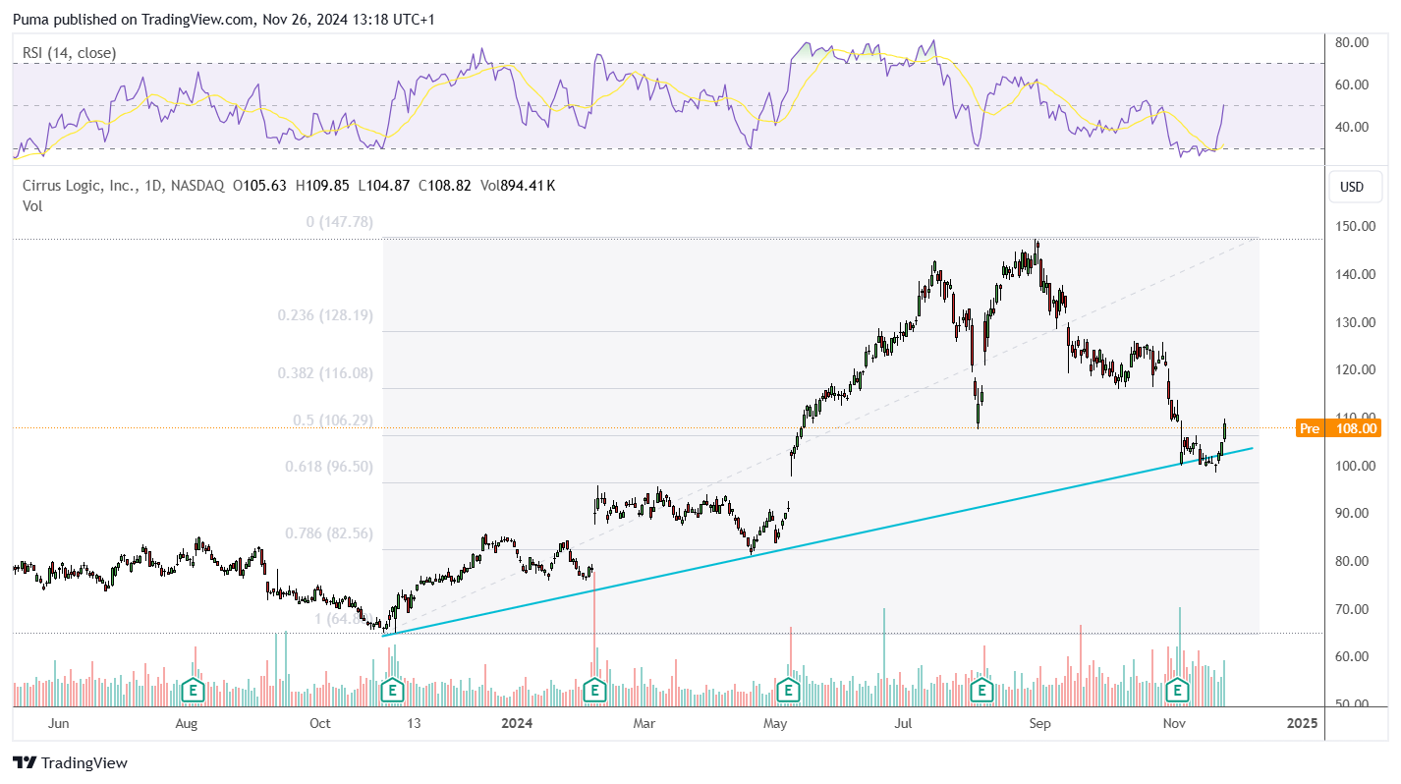Select the Fibonacci 0.236 (128.19) label
Image resolution: width=1401 pixels, height=784 pixels.
tap(325, 315)
